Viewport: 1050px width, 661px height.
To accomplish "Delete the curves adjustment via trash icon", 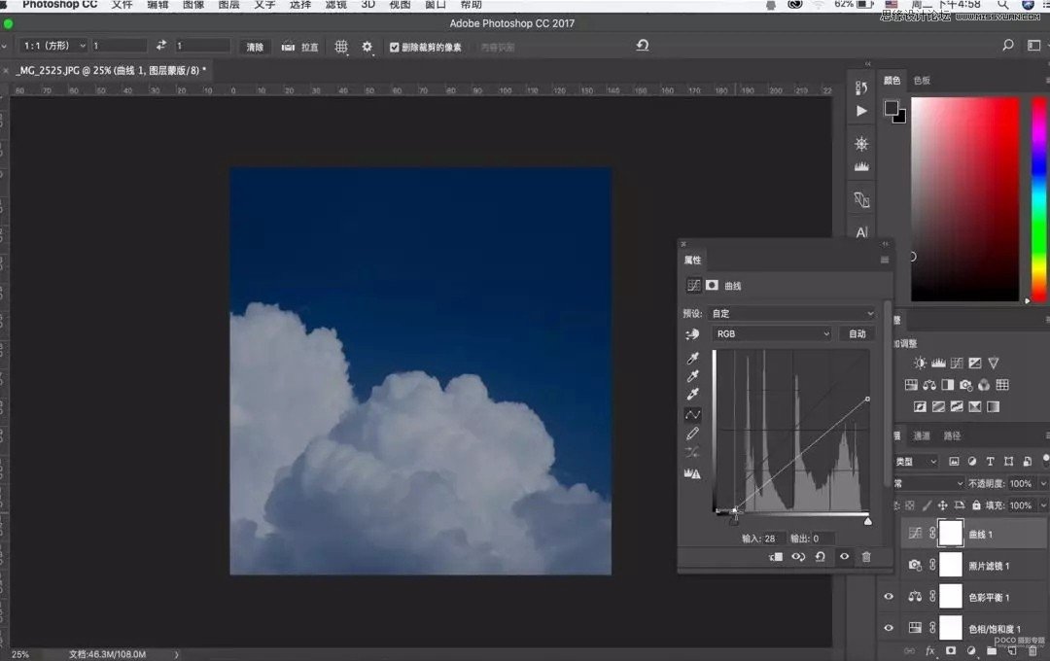I will (x=866, y=557).
